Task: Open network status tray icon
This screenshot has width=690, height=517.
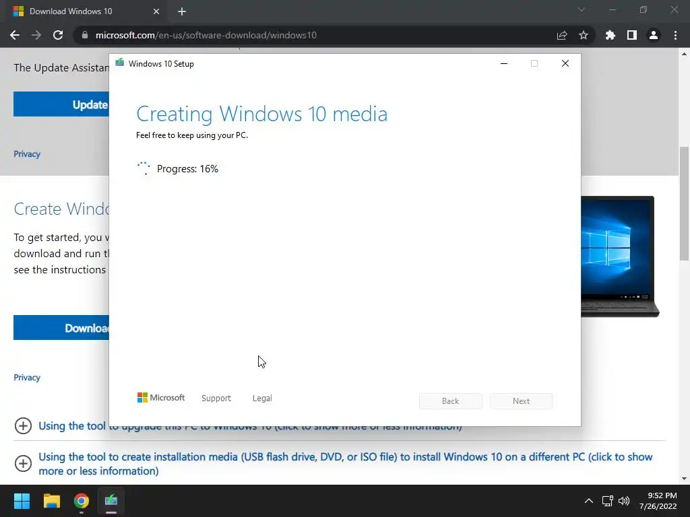Action: click(608, 501)
